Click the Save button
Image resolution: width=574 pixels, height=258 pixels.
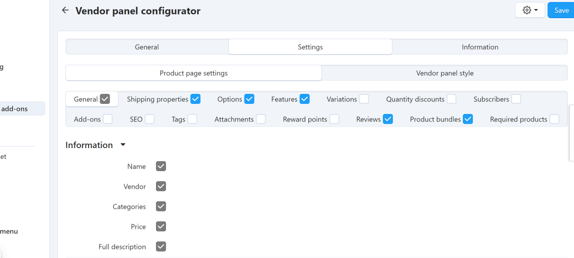[561, 10]
